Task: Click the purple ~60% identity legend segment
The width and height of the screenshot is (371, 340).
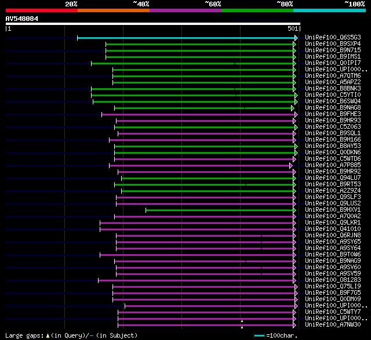Action: pyautogui.click(x=185, y=10)
